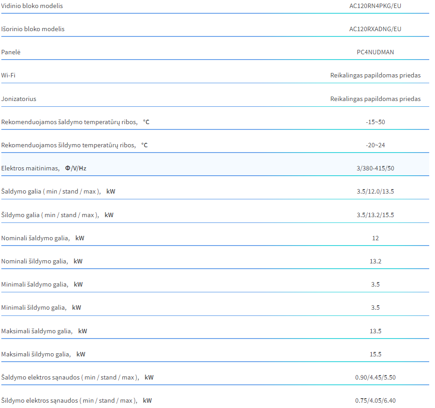Select the 'Panelė' row label

11,52
